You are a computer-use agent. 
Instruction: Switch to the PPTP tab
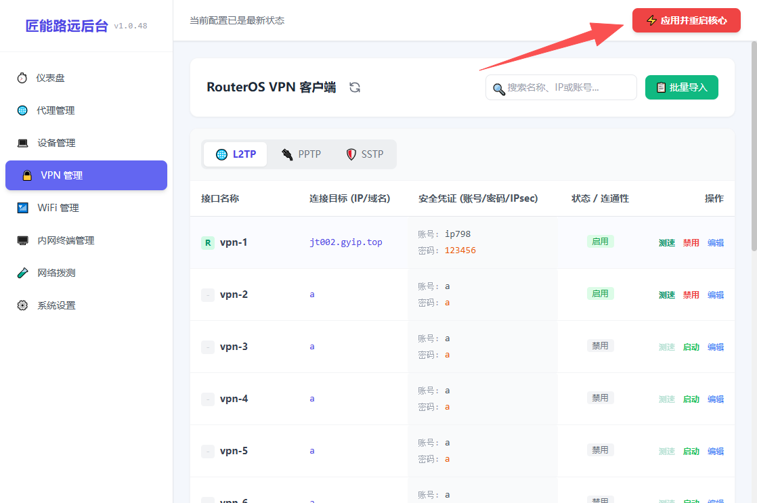coord(301,154)
